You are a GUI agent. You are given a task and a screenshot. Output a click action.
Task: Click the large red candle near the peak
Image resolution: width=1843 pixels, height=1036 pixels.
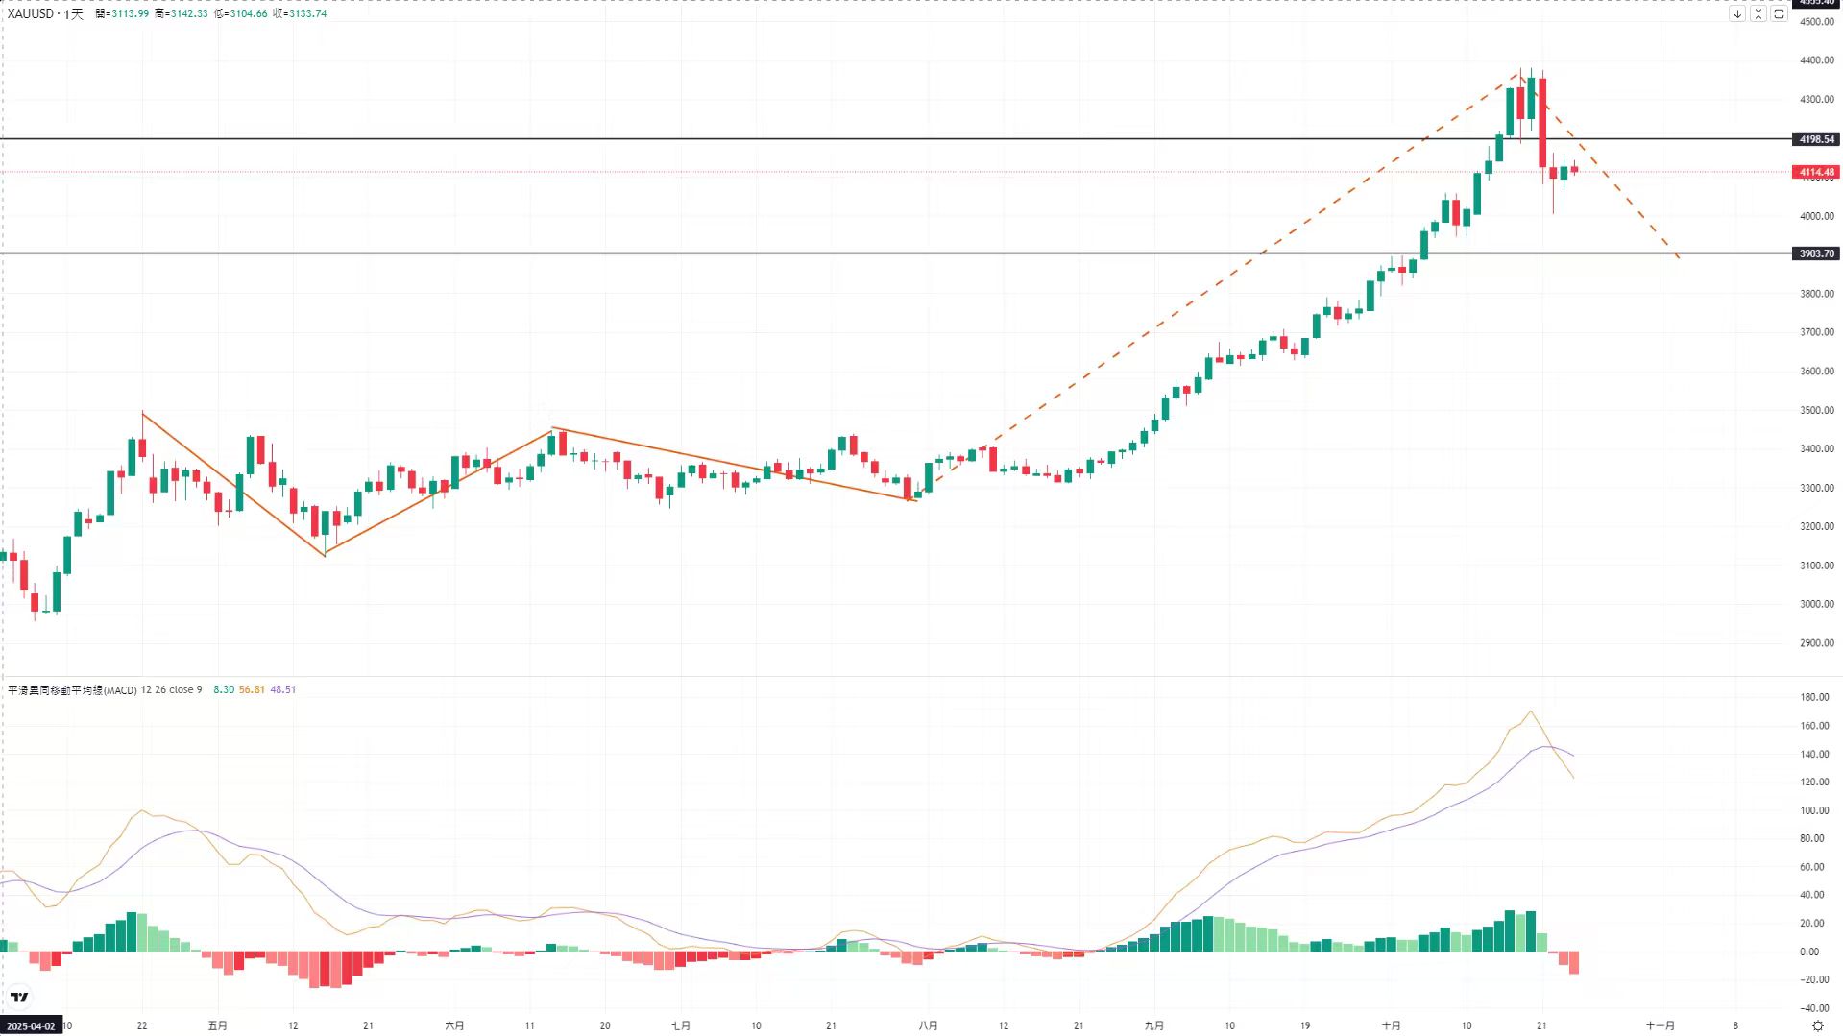tap(1542, 123)
